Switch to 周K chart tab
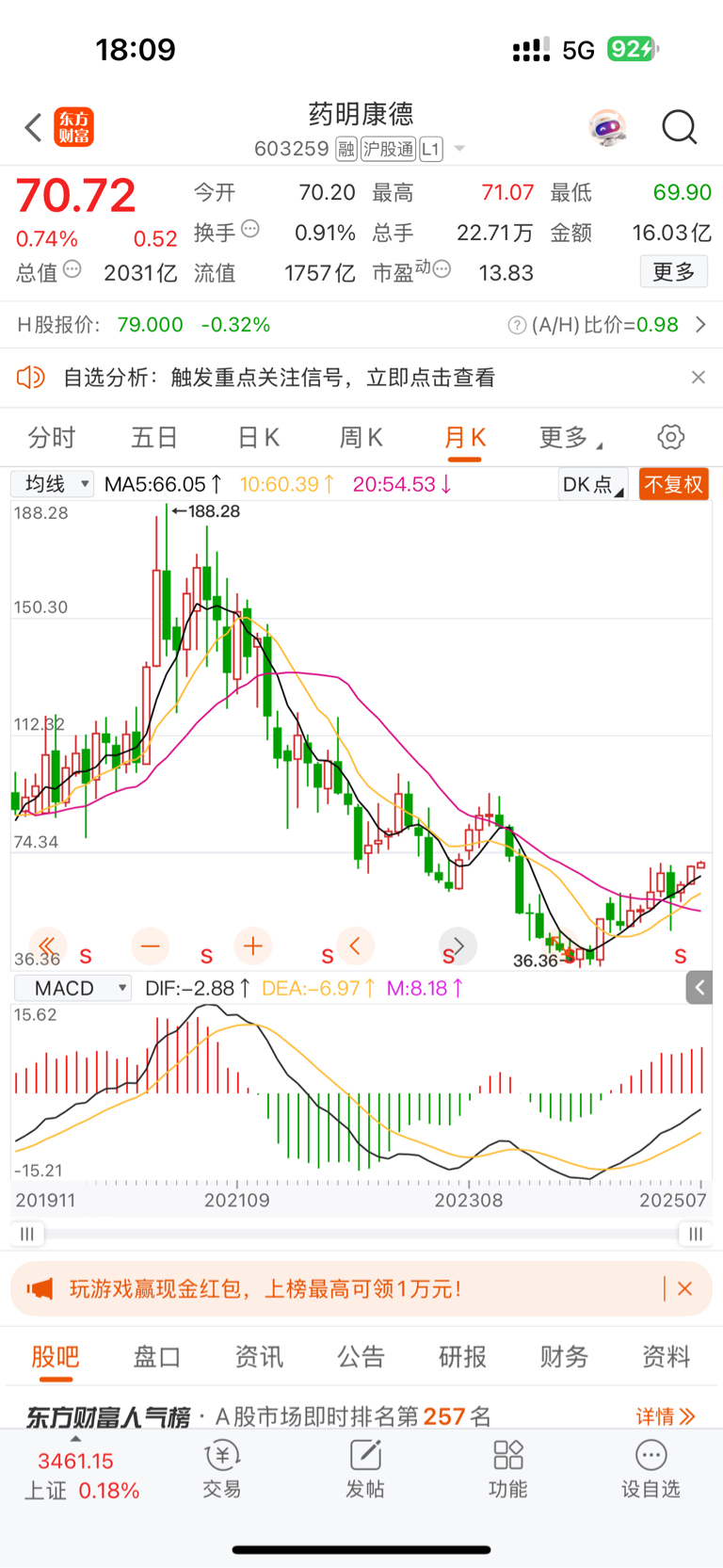The image size is (723, 1568). pos(361,437)
